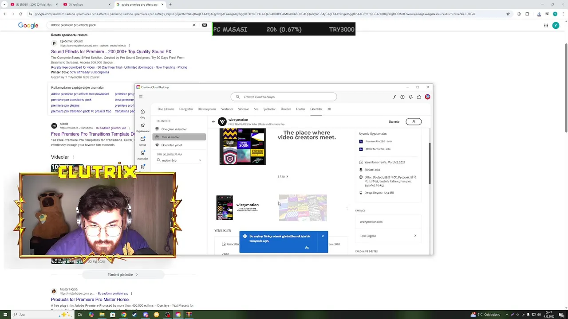Open a new Chrome tab
The height and width of the screenshot is (319, 568).
[x=170, y=4]
